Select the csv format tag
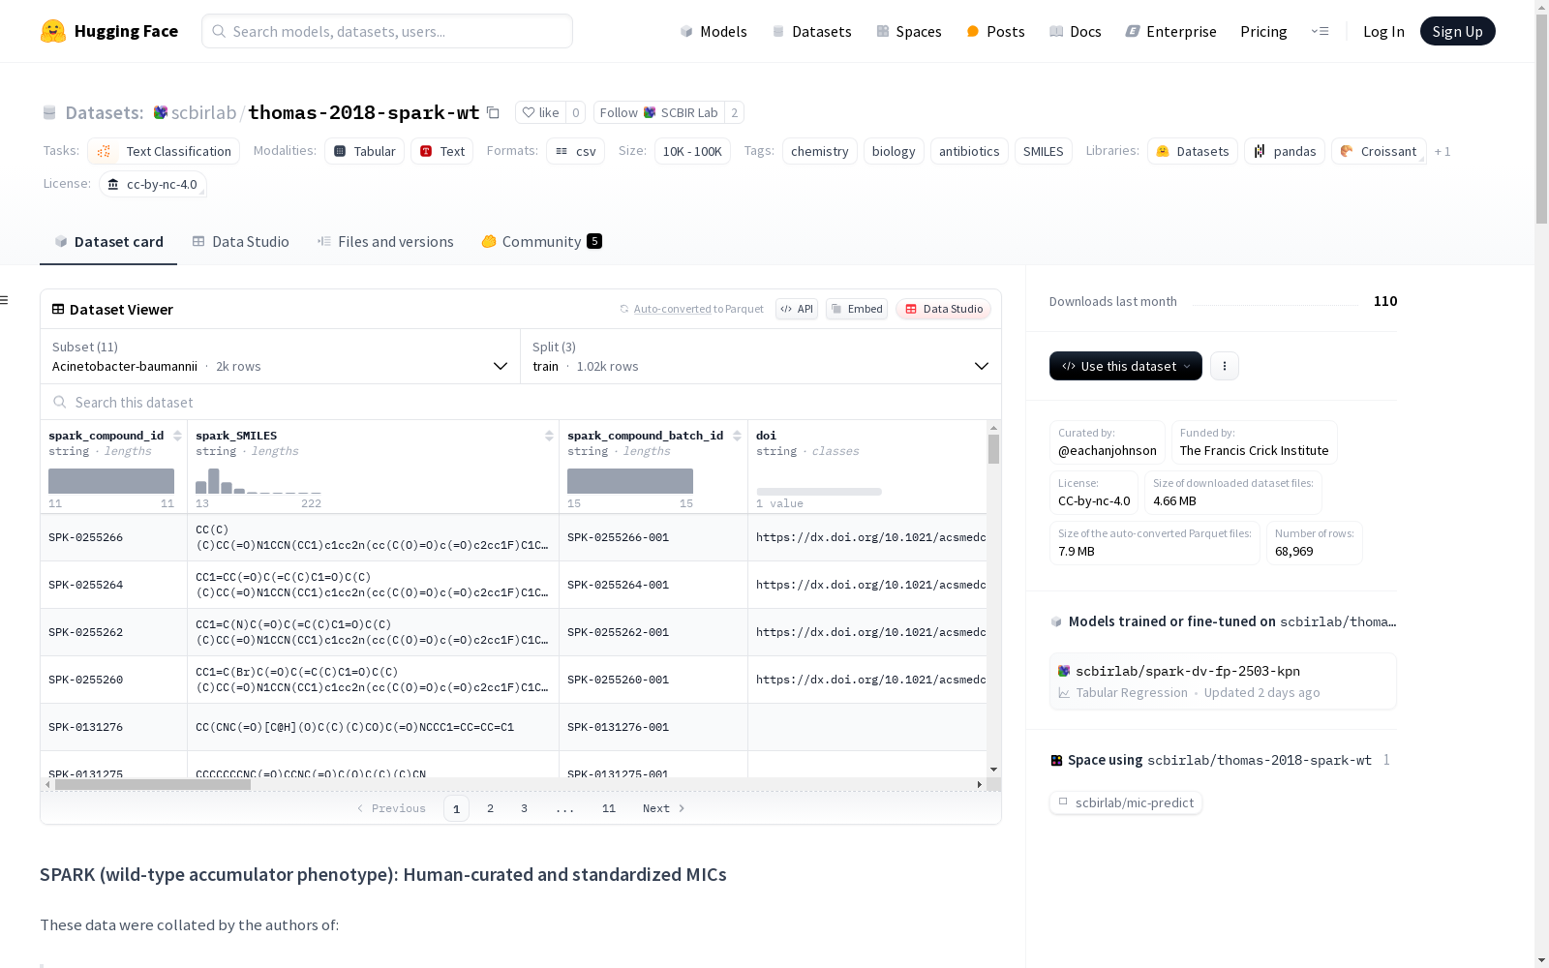Screen dimensions: 1549x968 coord(575,151)
